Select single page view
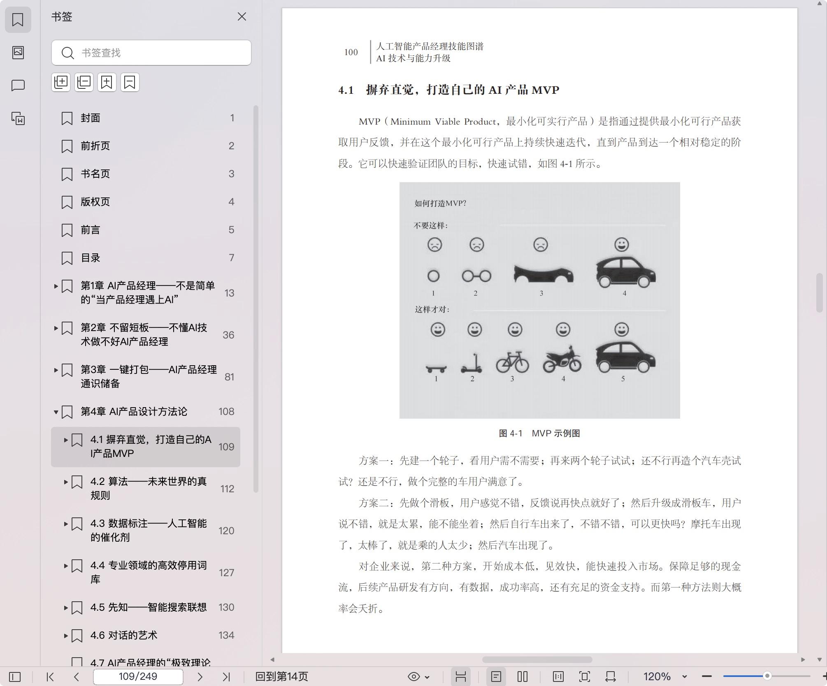The image size is (827, 686). tap(496, 677)
